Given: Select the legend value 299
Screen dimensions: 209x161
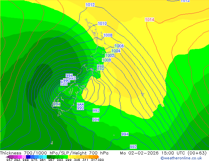Looking at the screenshot, I should (68, 160).
